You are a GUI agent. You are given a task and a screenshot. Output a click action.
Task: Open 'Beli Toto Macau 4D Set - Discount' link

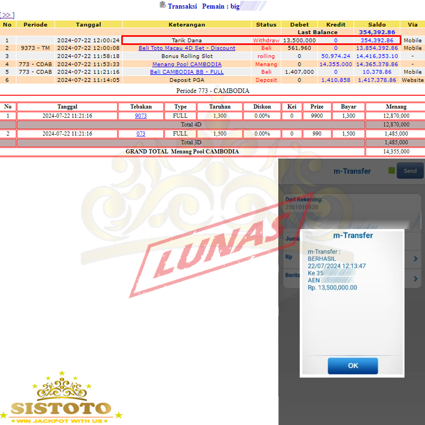pos(187,48)
